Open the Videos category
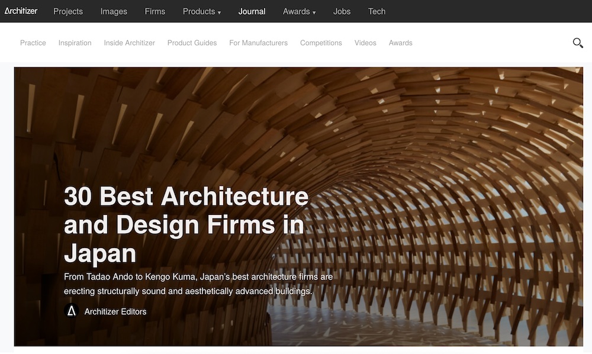592x354 pixels. click(x=365, y=43)
